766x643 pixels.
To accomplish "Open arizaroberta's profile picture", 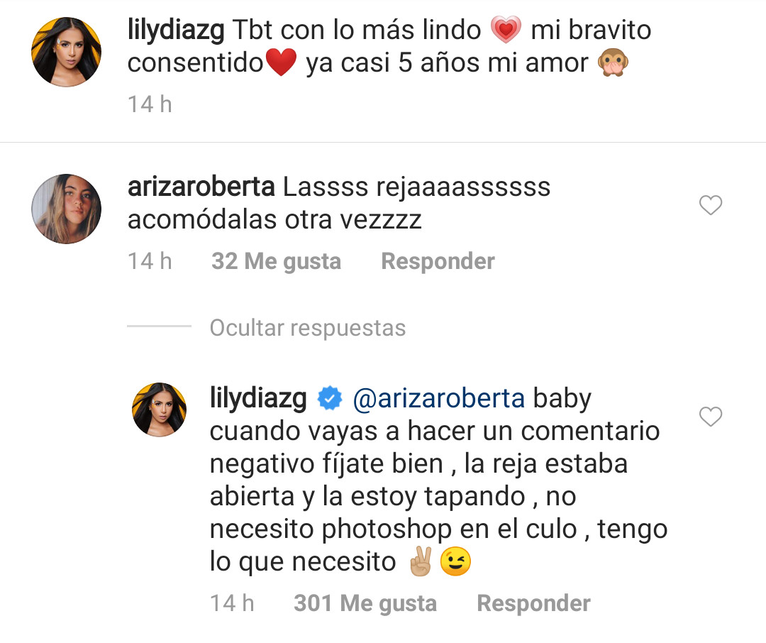I will [x=67, y=209].
